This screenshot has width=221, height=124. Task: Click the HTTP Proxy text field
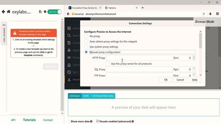(140, 58)
